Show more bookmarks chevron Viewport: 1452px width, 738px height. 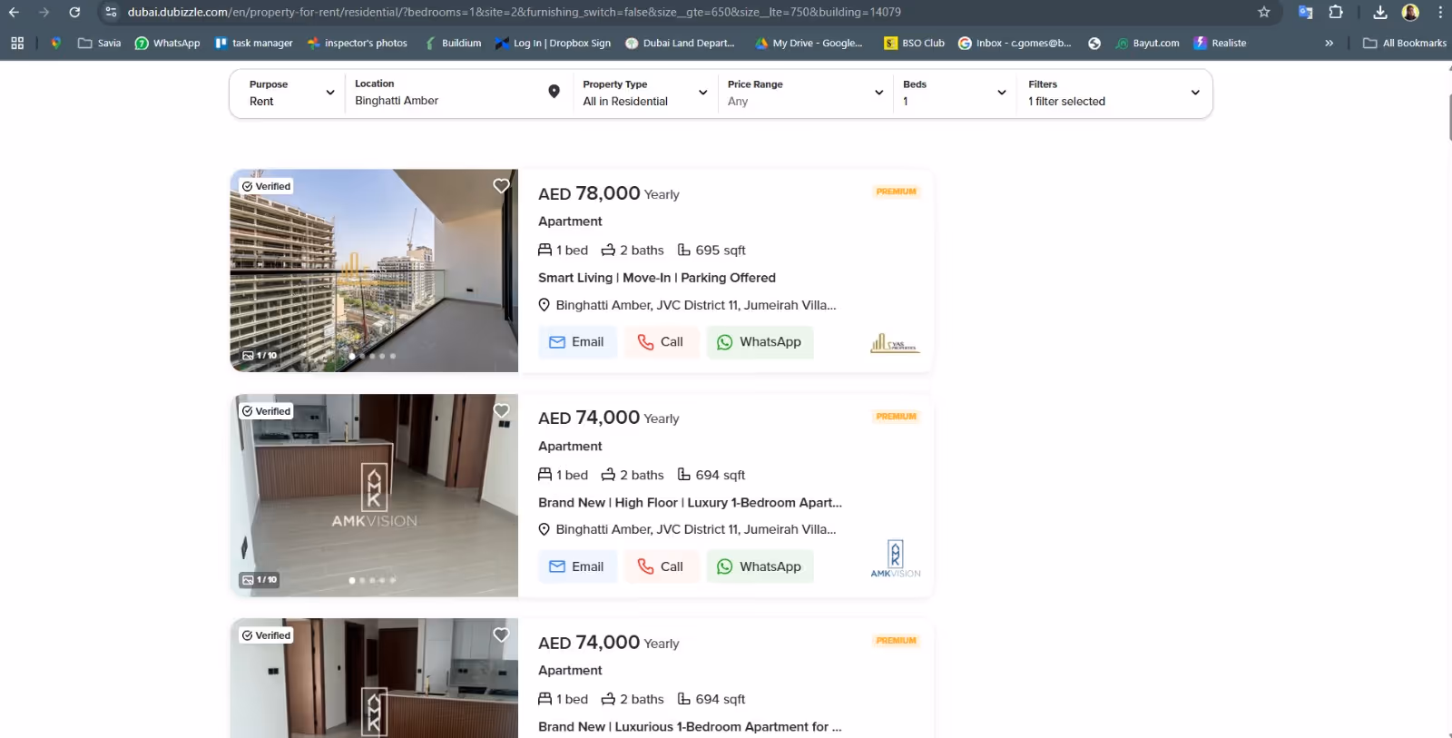(x=1329, y=43)
